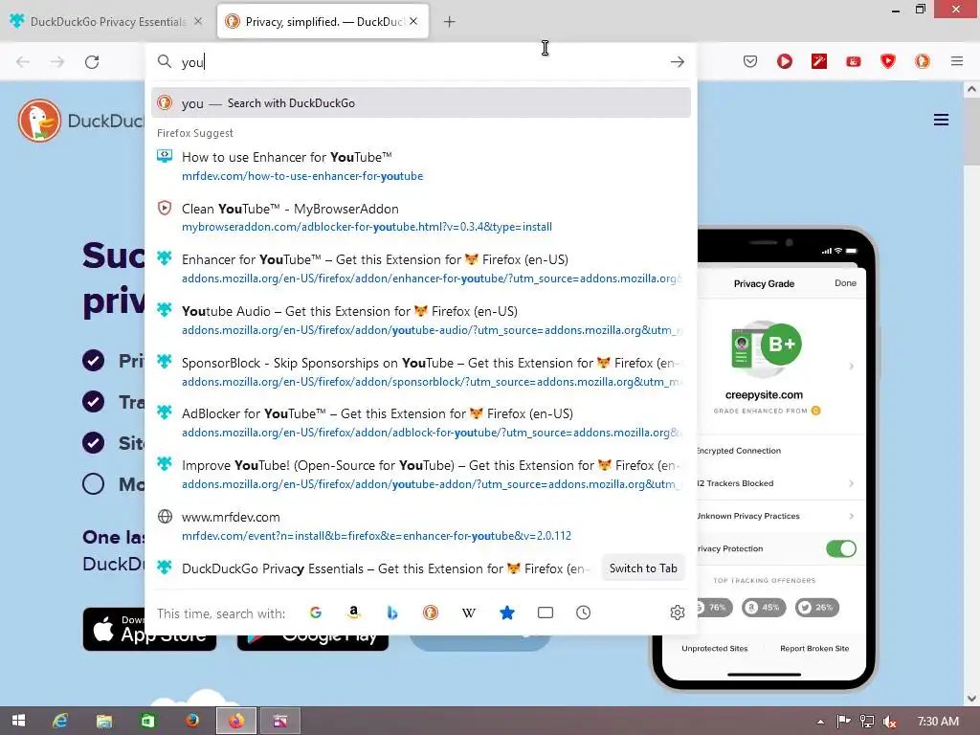Viewport: 980px width, 735px height.
Task: Expand Unknown Privacy Practices row chevron
Action: 851,516
